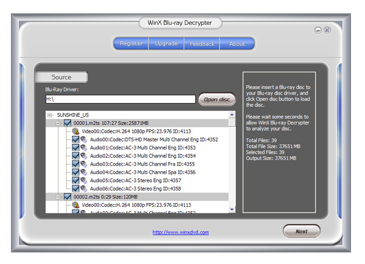This screenshot has height=264, width=365.
Task: Click the audio icon beside Audio02 ID:4354
Action: (x=83, y=156)
